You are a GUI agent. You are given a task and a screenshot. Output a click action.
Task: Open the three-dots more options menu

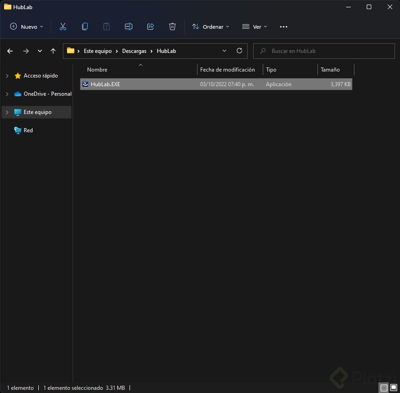click(283, 27)
